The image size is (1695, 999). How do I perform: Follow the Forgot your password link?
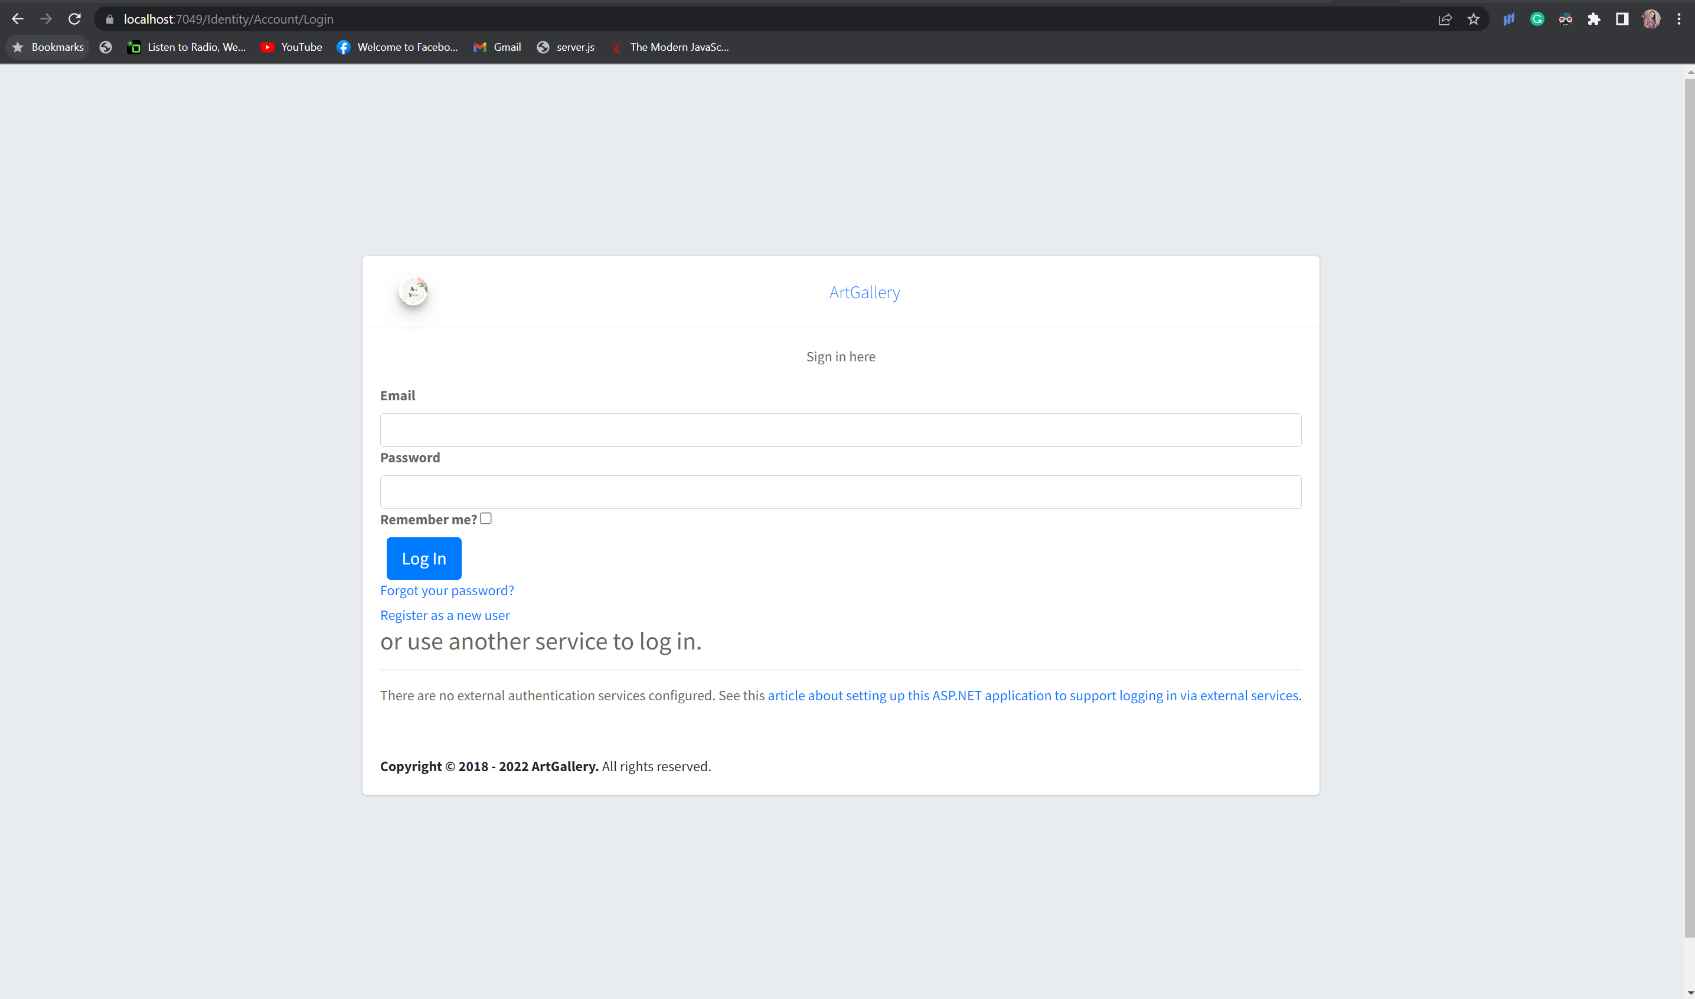[x=447, y=590]
